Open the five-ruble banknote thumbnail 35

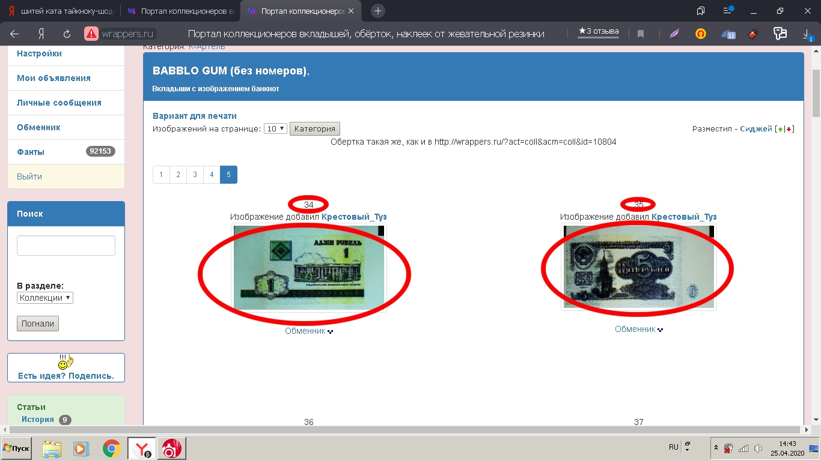point(638,267)
